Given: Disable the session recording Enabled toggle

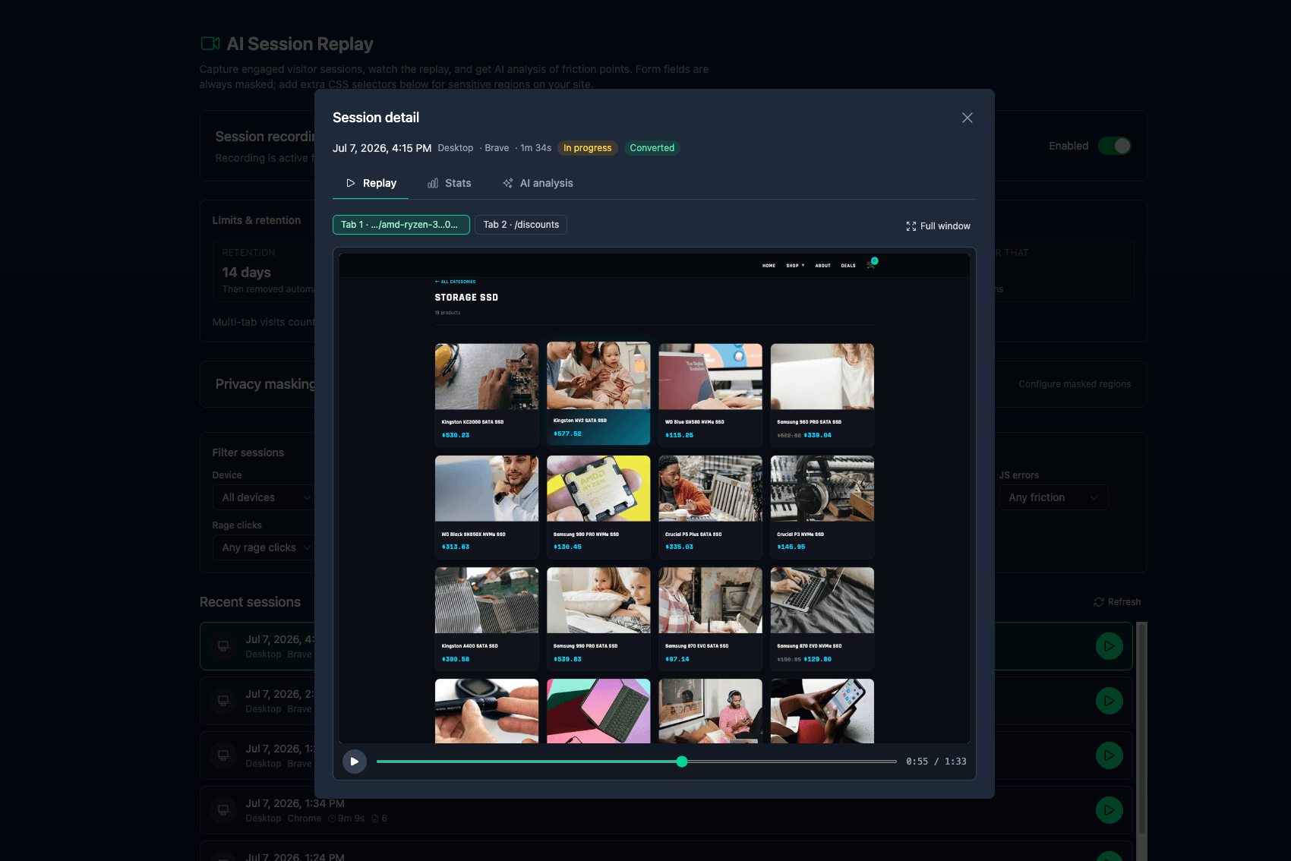Looking at the screenshot, I should [x=1114, y=146].
